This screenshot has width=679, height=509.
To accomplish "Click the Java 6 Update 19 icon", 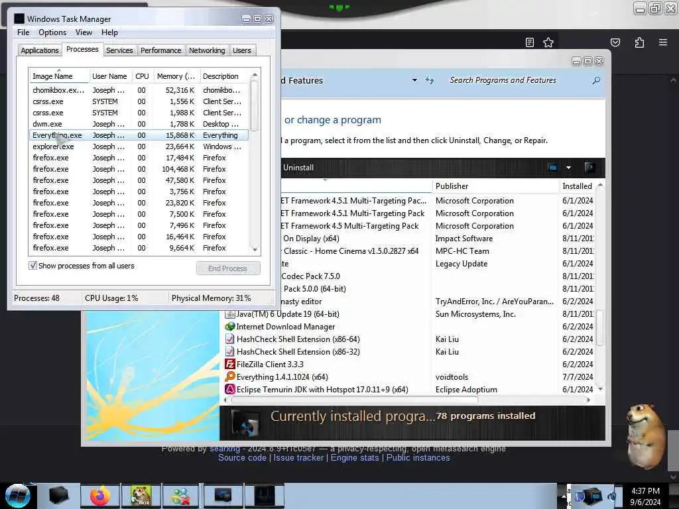I will pos(230,313).
